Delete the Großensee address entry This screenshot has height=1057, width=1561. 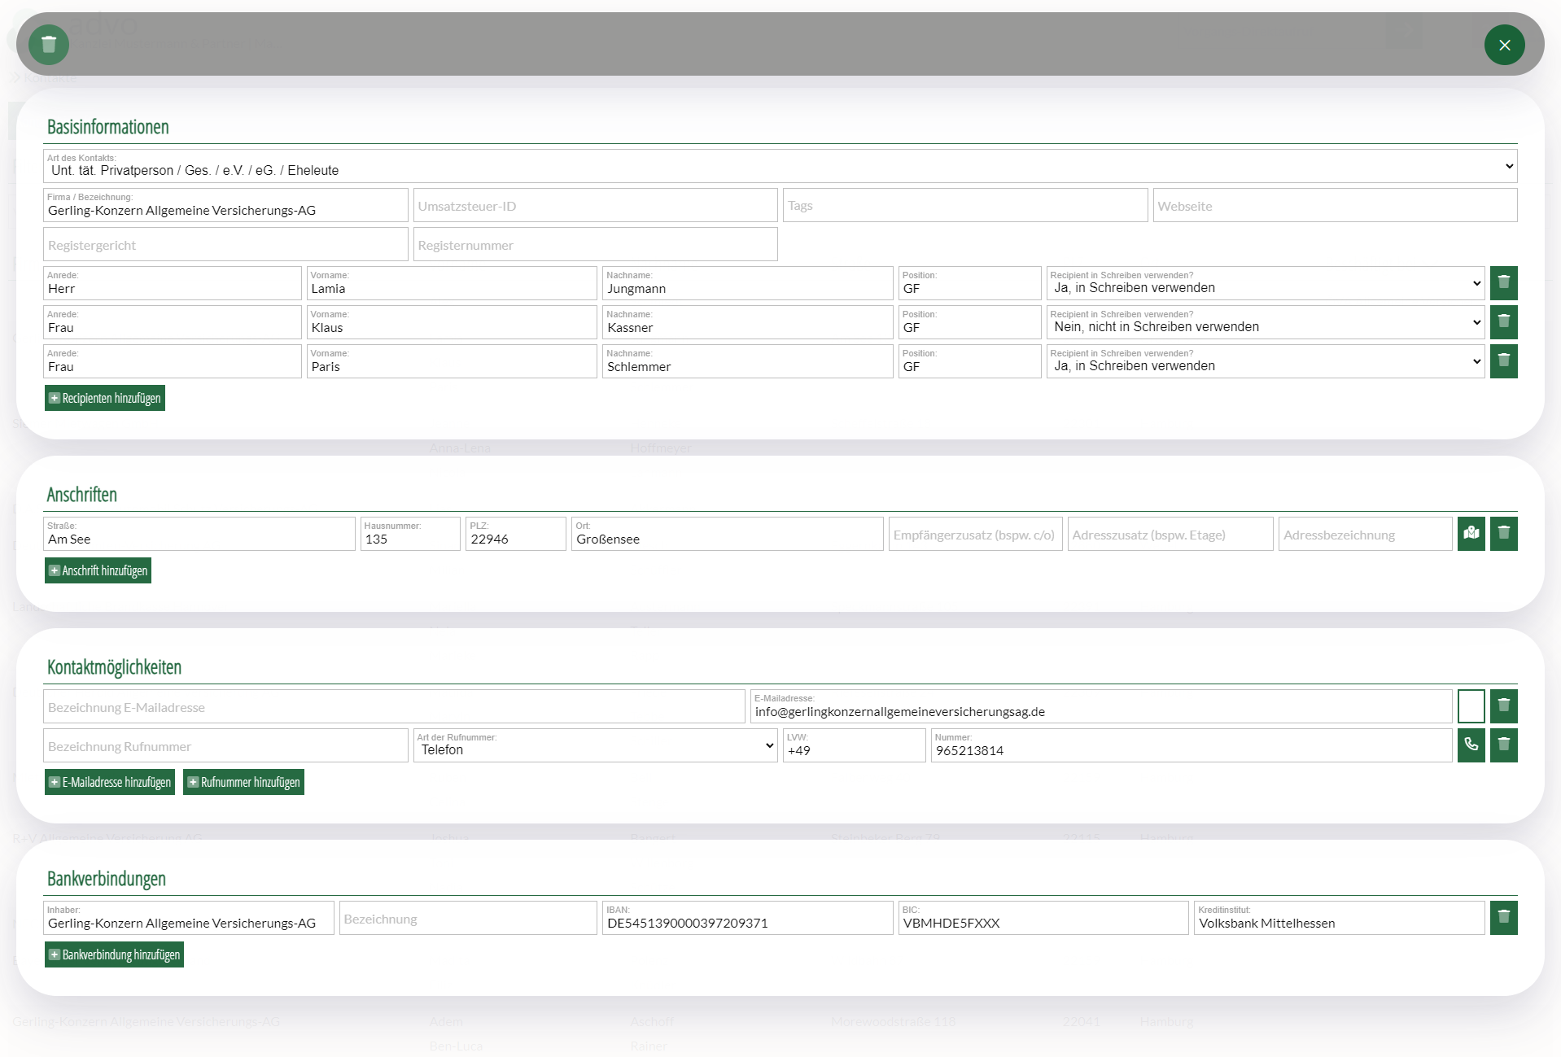click(1503, 534)
